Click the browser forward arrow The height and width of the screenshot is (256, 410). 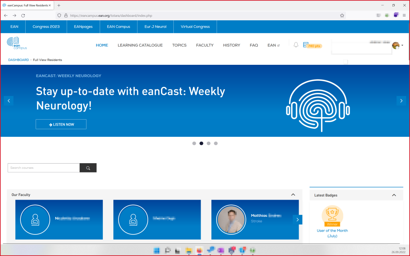pos(14,16)
